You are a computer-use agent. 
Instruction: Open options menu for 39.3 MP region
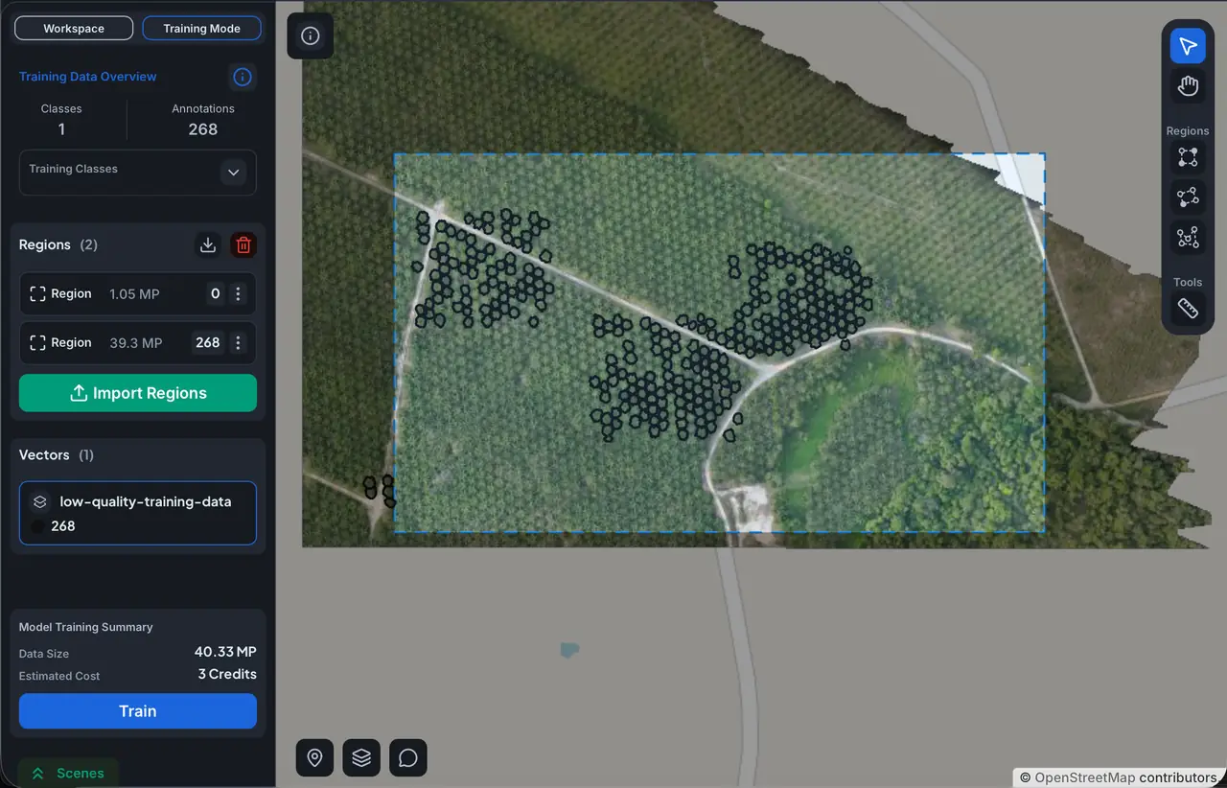click(x=239, y=342)
